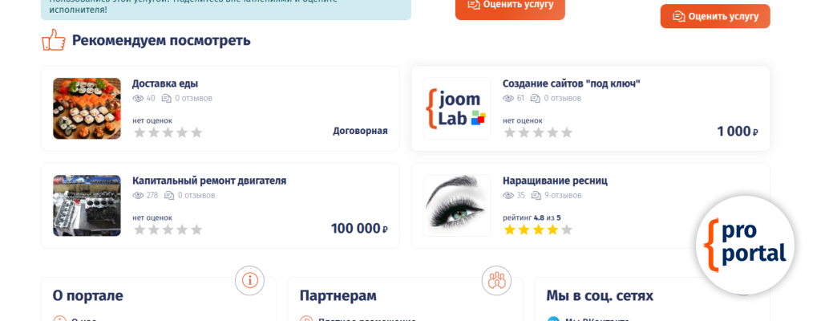The image size is (821, 321).
Task: Click reviews icon under Наращивание ресниц
Action: 536,195
